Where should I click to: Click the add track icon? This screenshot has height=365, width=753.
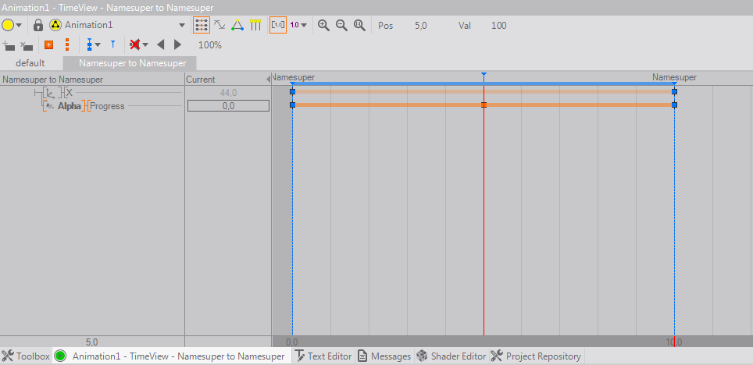9,45
